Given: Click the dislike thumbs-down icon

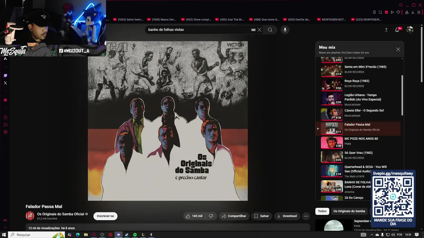Looking at the screenshot, I should click(x=211, y=216).
